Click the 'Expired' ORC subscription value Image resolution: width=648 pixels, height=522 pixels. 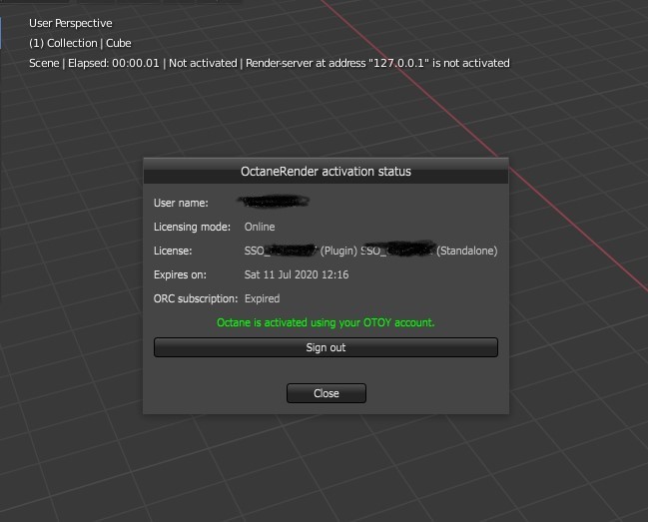coord(262,298)
